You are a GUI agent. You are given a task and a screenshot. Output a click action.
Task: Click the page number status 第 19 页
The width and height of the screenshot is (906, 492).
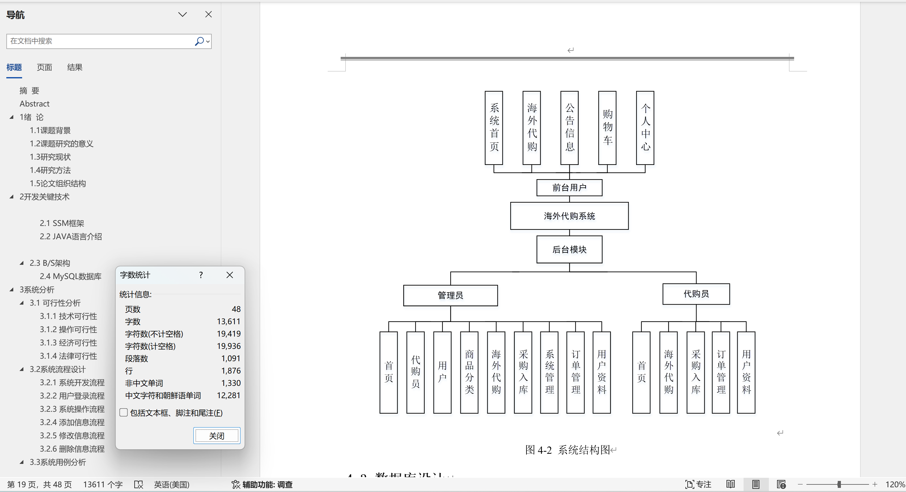pos(40,485)
